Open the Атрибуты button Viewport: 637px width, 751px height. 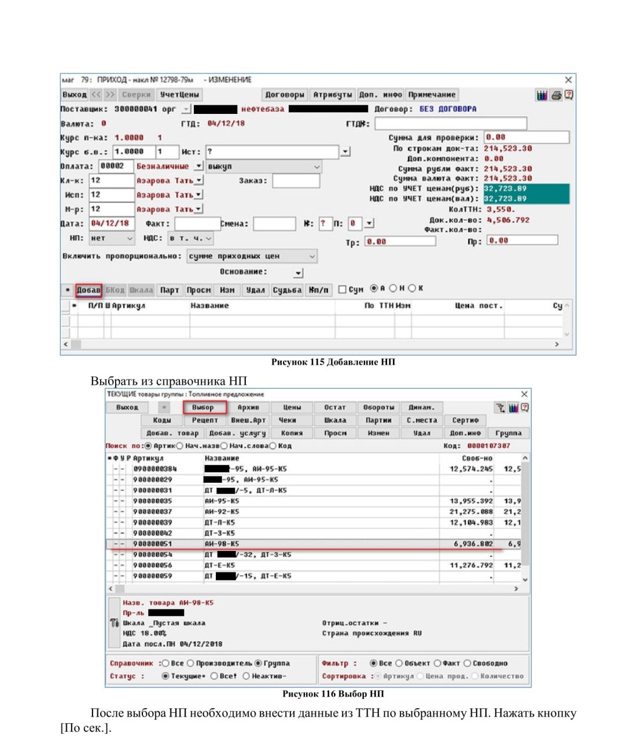tap(332, 95)
